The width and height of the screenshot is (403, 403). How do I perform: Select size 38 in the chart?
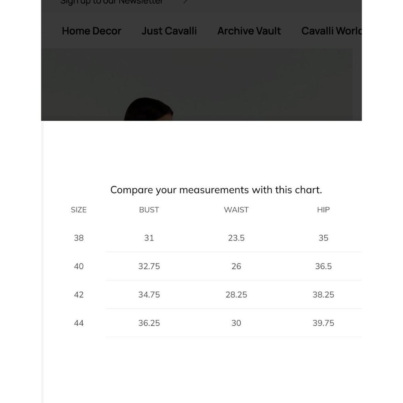point(79,238)
